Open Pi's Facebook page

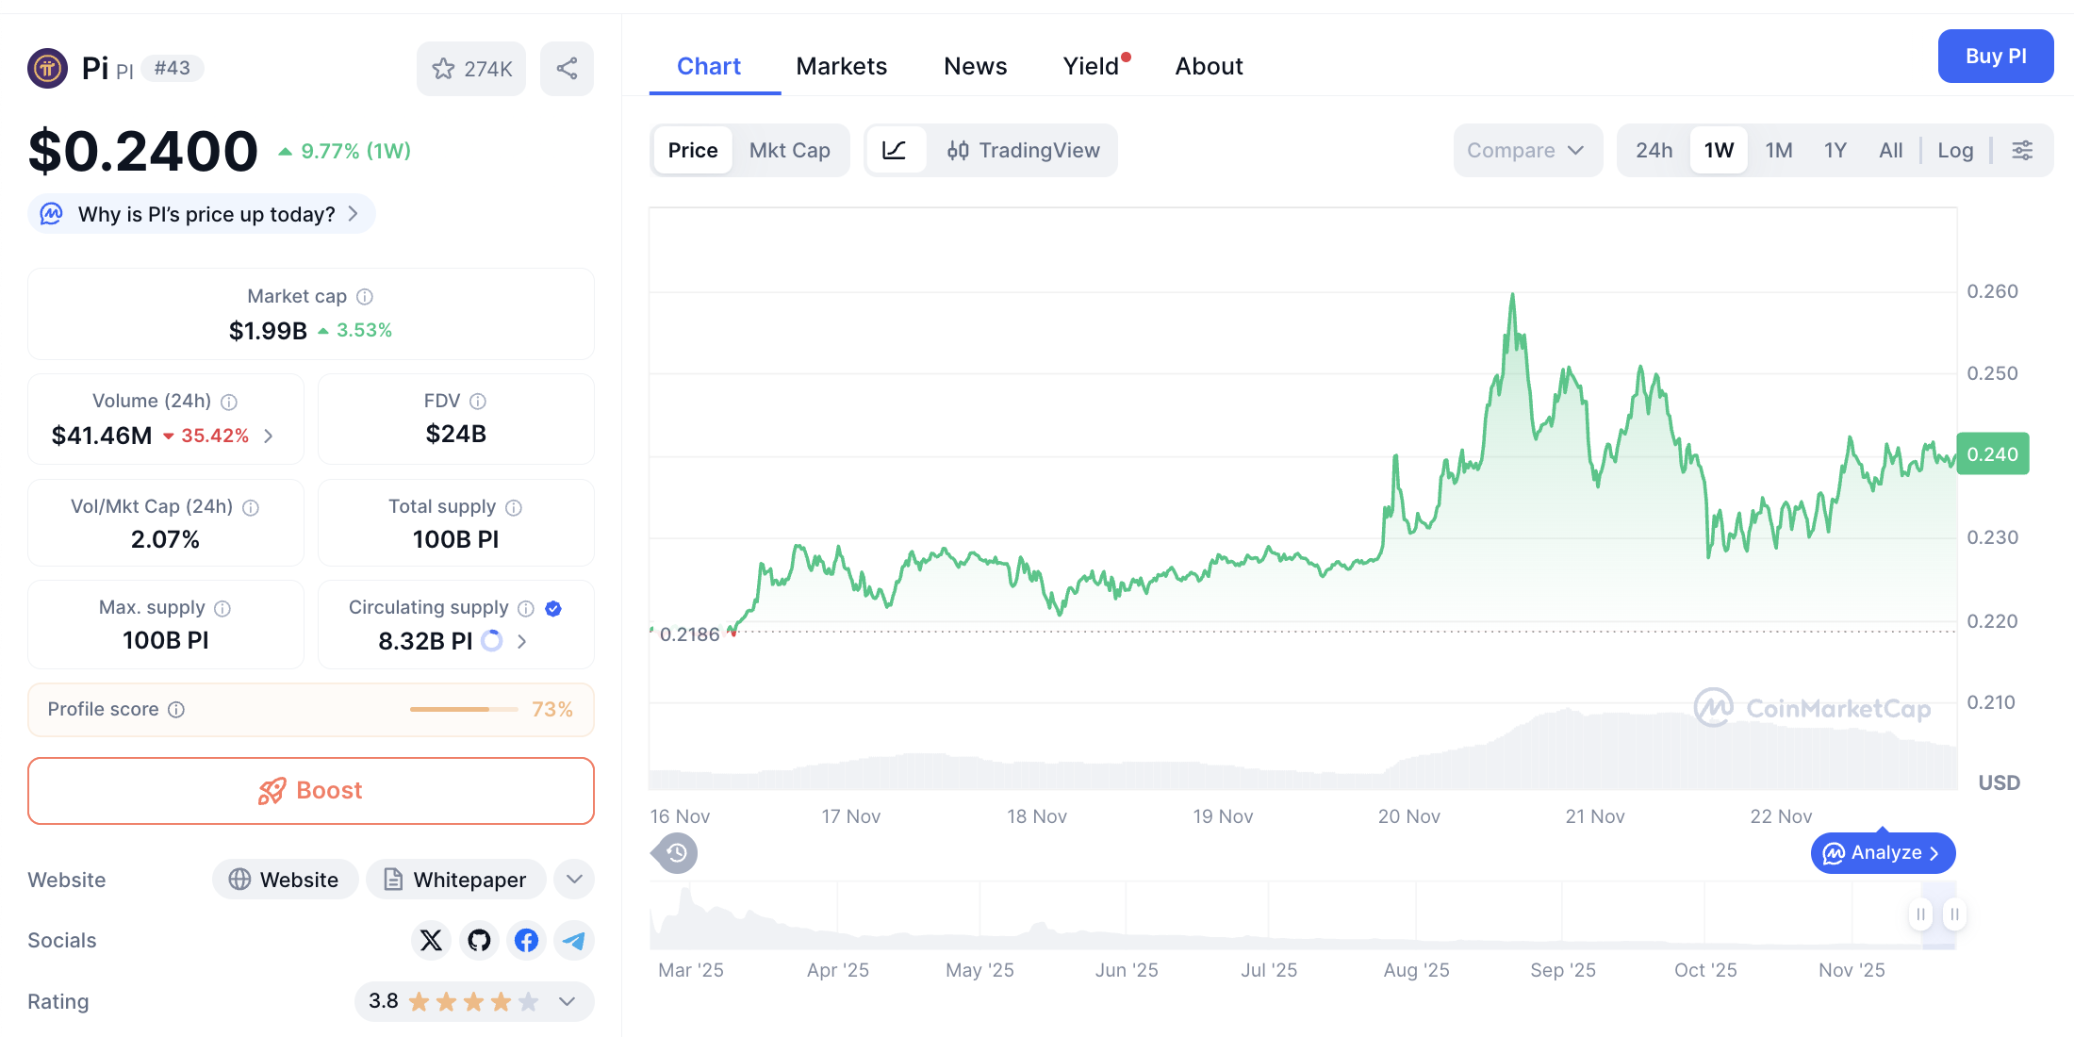526,940
